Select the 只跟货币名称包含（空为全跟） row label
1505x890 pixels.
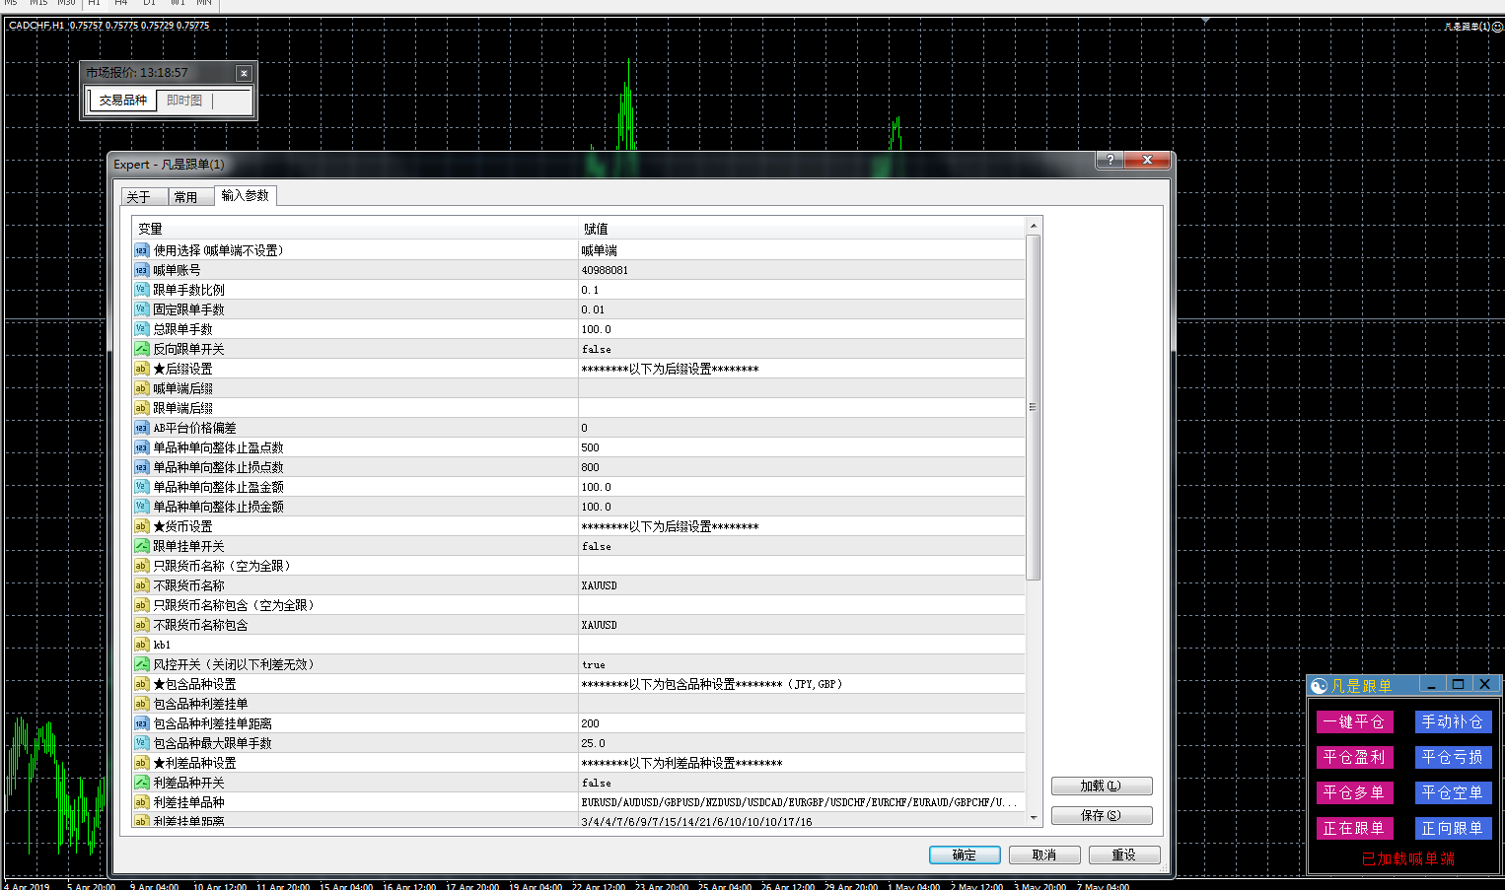(x=233, y=605)
